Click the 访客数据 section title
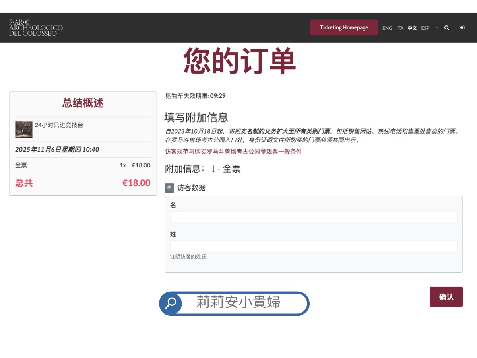Viewport: 477px width, 358px height. coord(191,188)
